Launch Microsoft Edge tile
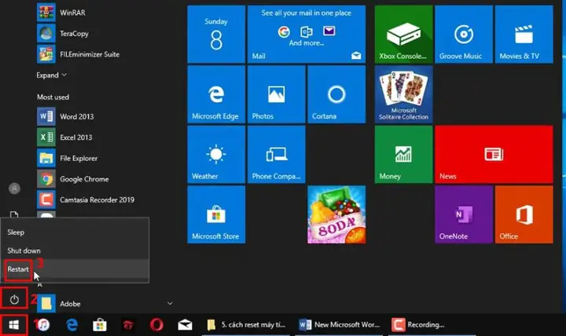 216,94
